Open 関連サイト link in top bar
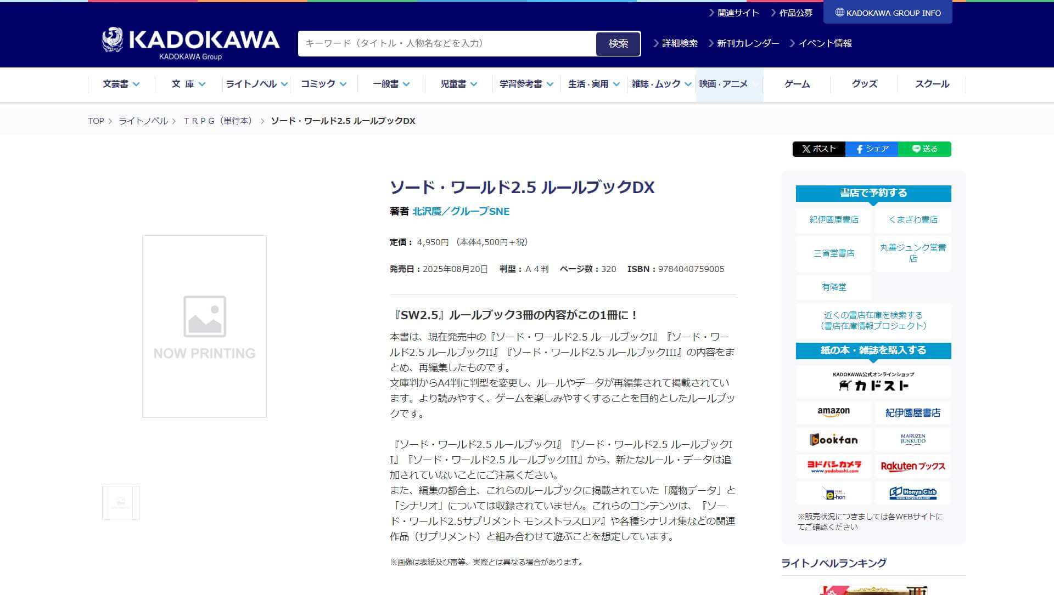The image size is (1054, 595). (734, 13)
